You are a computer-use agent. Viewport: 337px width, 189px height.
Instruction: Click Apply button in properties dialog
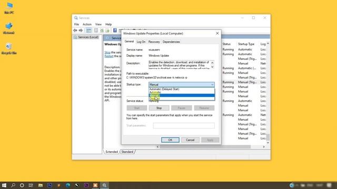pos(210,140)
